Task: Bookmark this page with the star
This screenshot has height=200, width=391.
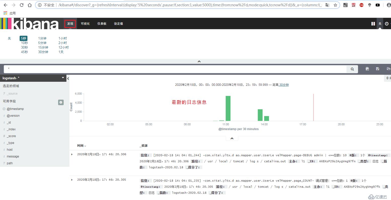Action: tap(335, 5)
